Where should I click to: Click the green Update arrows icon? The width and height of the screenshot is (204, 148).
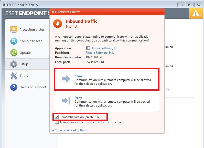14,52
